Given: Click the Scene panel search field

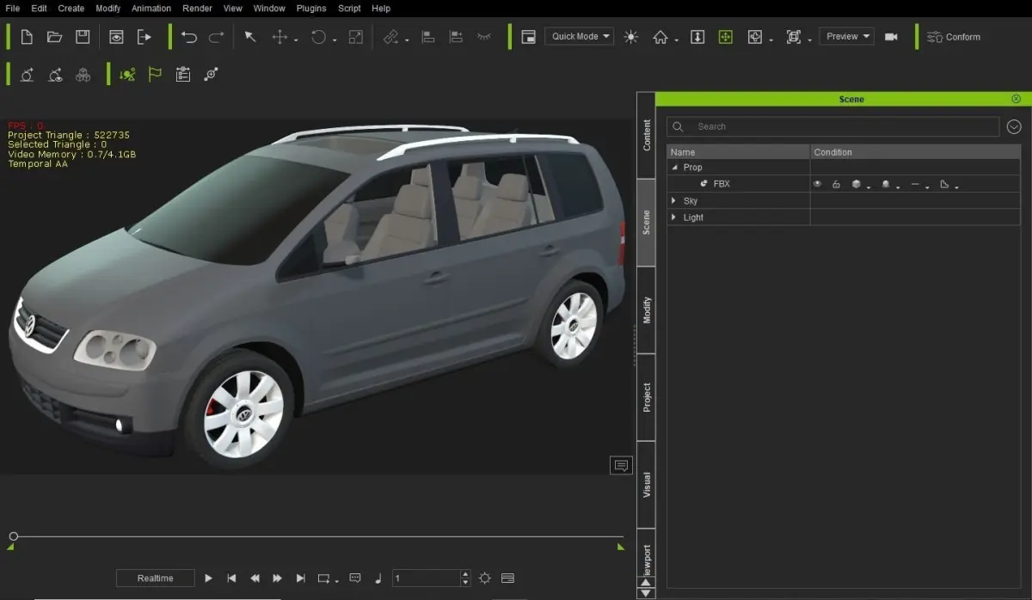Looking at the screenshot, I should click(833, 126).
